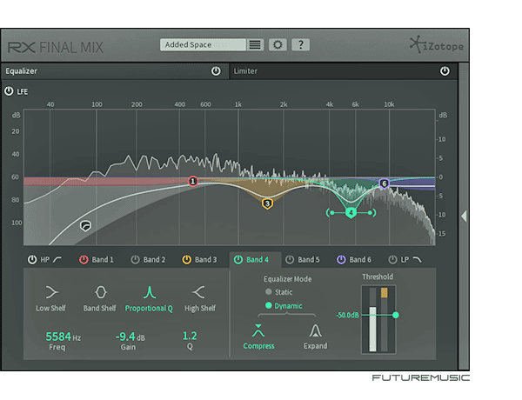Image resolution: width=522 pixels, height=400 pixels.
Task: Click the right Q-width handle of node 4
Action: [370, 213]
